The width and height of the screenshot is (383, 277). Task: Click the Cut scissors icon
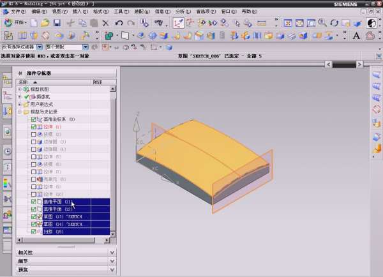[x=70, y=23]
